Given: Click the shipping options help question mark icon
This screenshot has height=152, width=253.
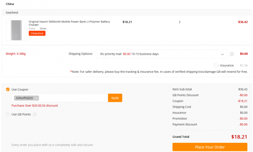Looking at the screenshot, I should tap(232, 54).
